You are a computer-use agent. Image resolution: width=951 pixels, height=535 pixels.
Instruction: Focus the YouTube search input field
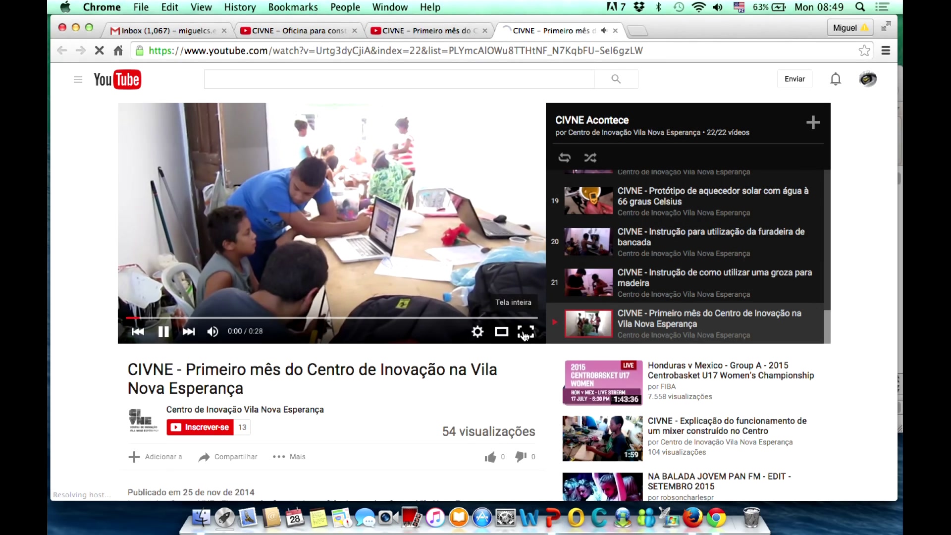click(x=399, y=79)
